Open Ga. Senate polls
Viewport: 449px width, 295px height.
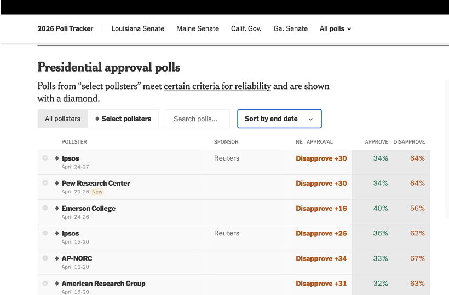coord(290,28)
